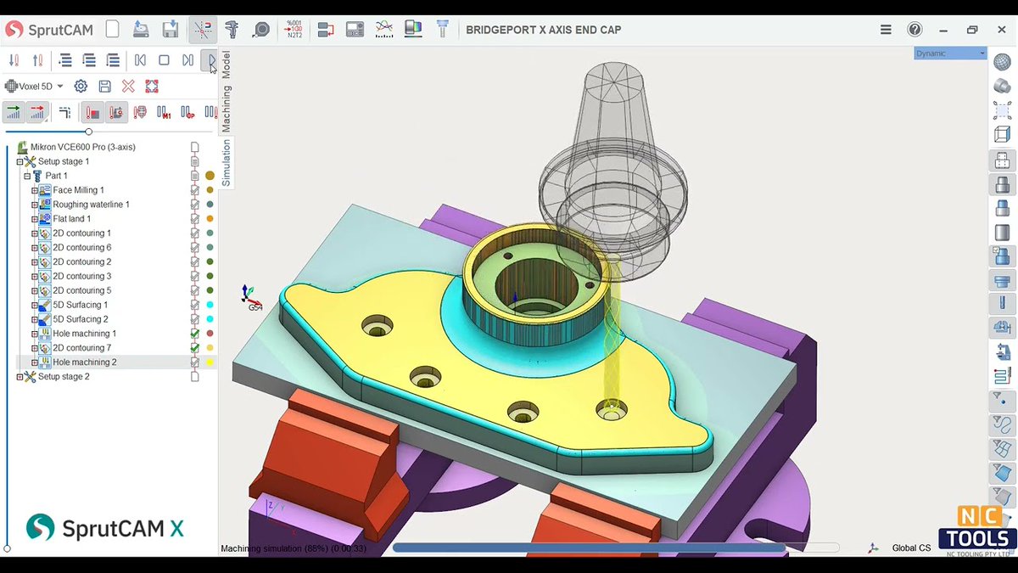Click the Face Milling 1 color dot
Viewport: 1018px width, 573px height.
(210, 190)
